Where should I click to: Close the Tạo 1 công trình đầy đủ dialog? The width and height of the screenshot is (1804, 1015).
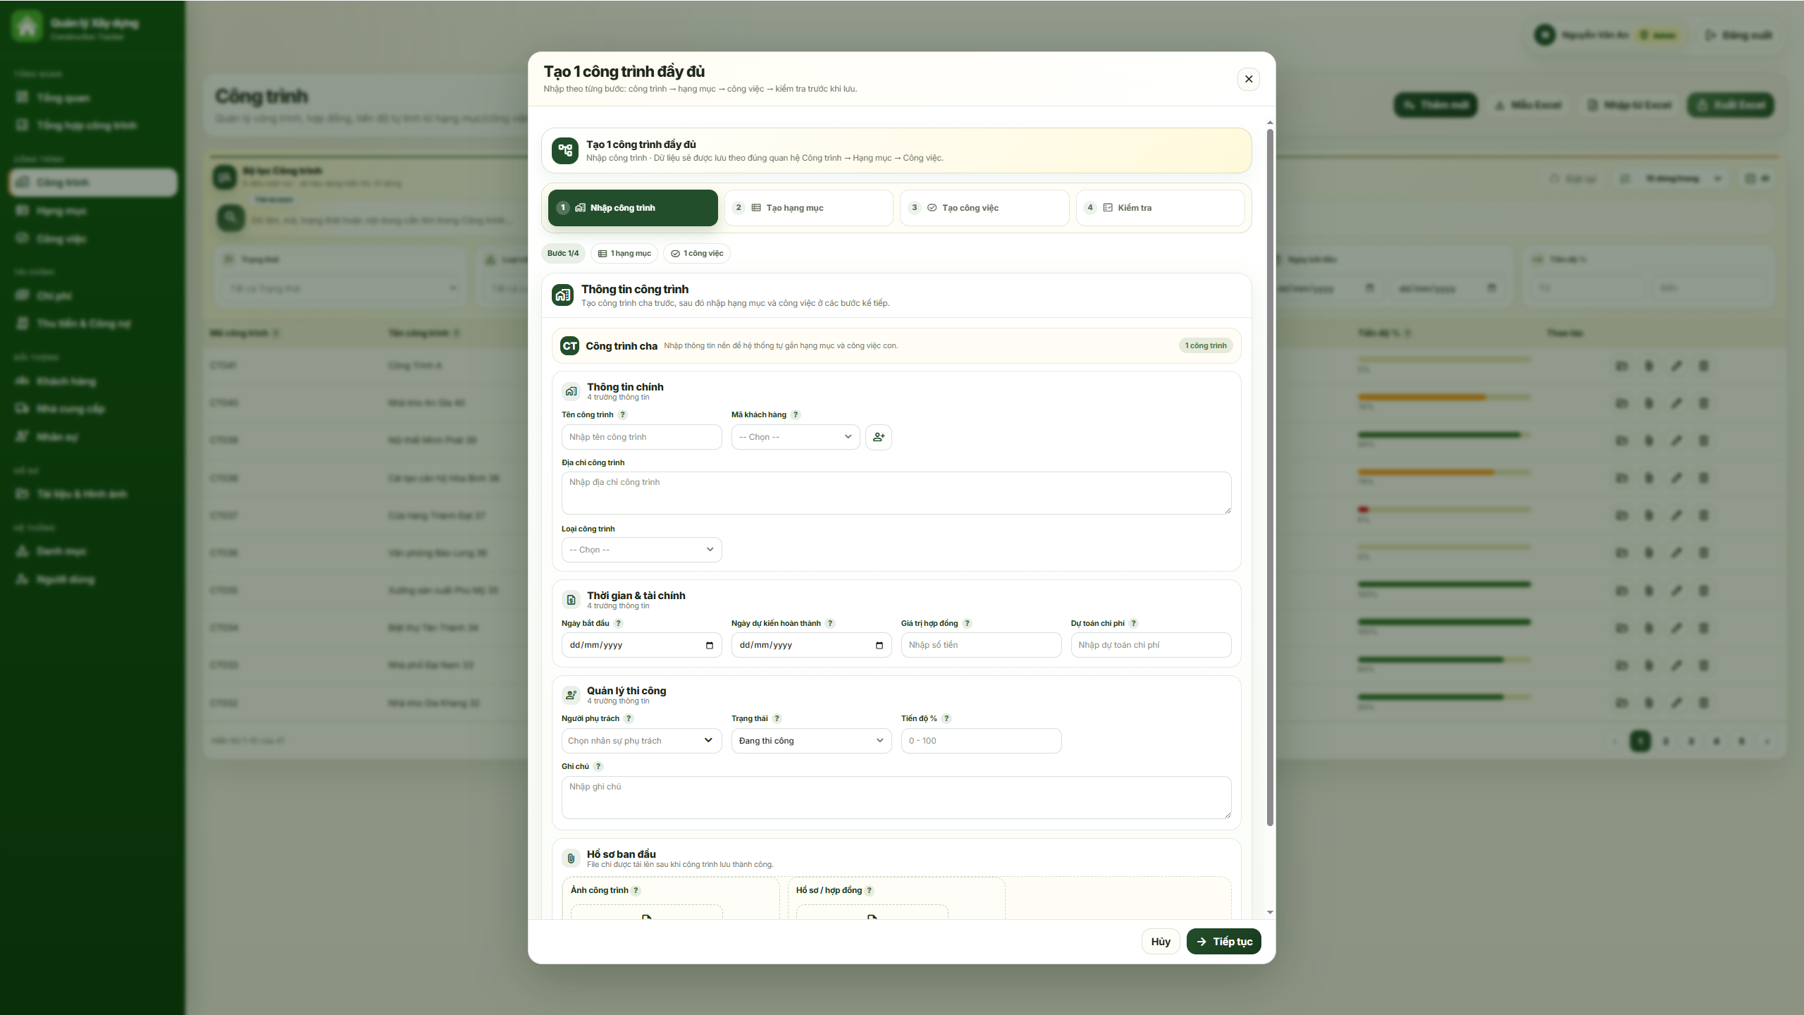click(1248, 79)
